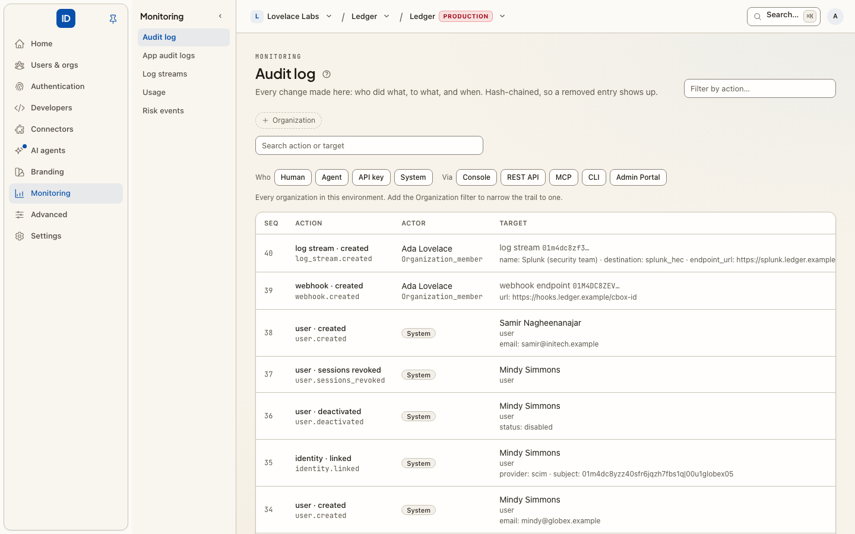
Task: Toggle the CLI via filter
Action: [x=594, y=177]
